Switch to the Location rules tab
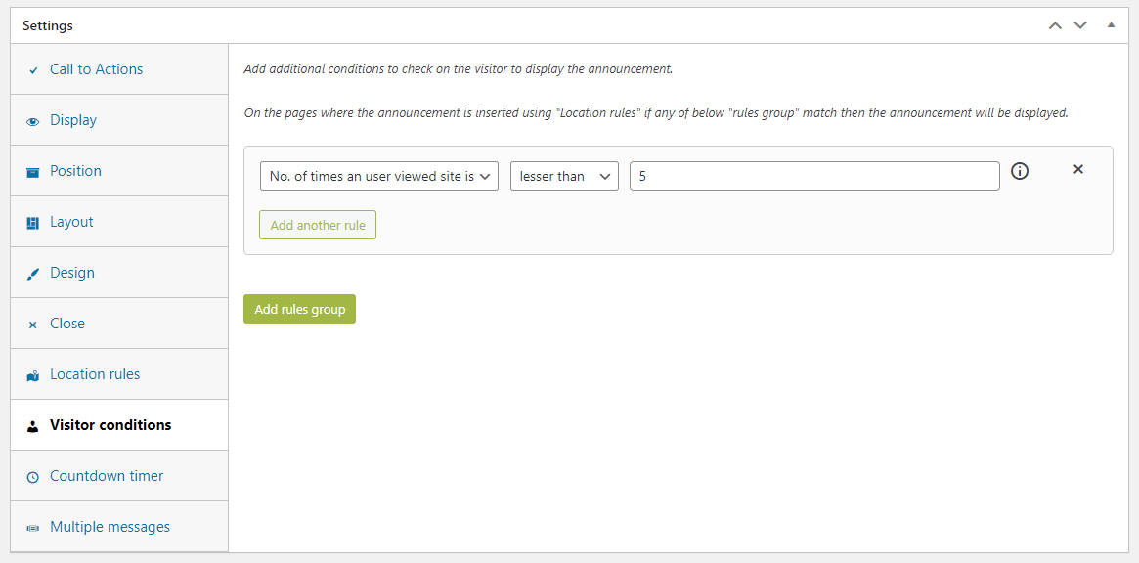 (95, 373)
